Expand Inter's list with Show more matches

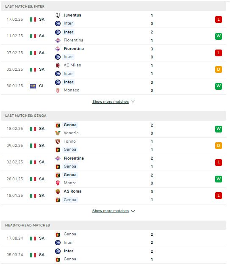pyautogui.click(x=111, y=102)
